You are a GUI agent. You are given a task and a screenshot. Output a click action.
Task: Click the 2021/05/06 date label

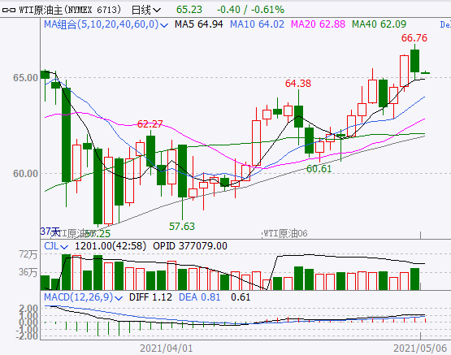420,349
